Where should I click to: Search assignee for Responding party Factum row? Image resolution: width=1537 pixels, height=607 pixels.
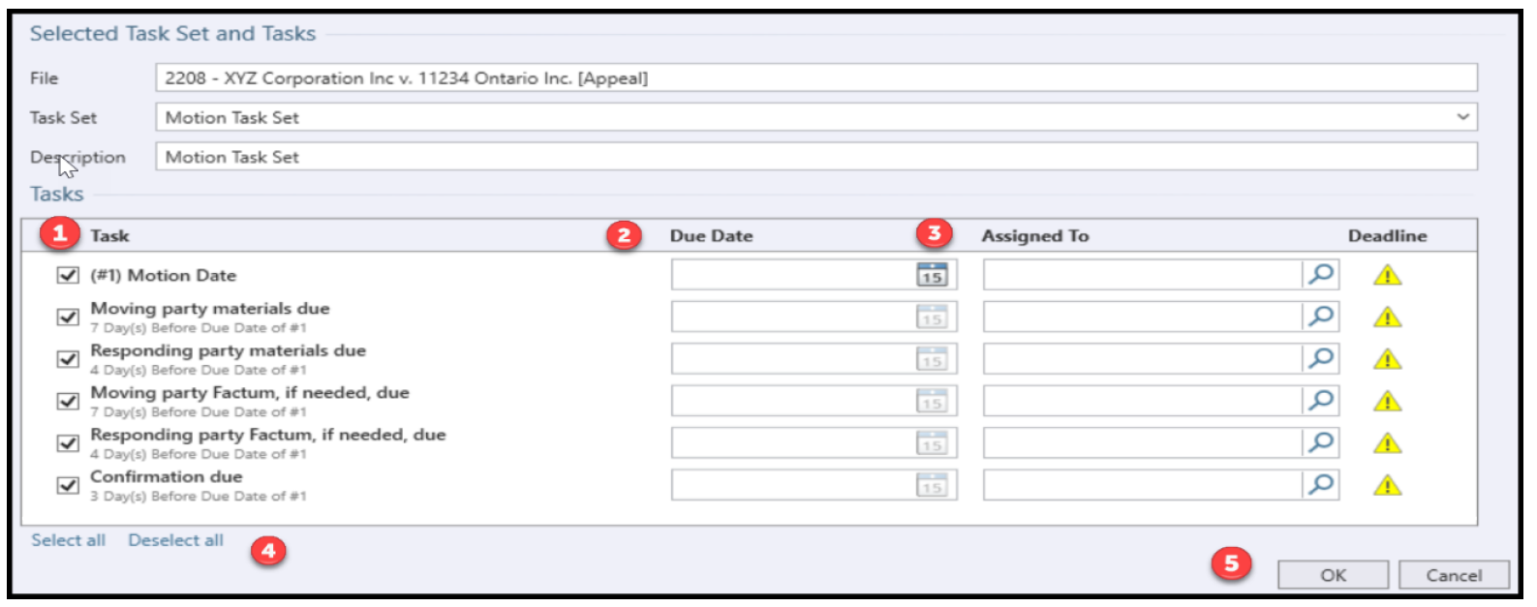coord(1321,443)
